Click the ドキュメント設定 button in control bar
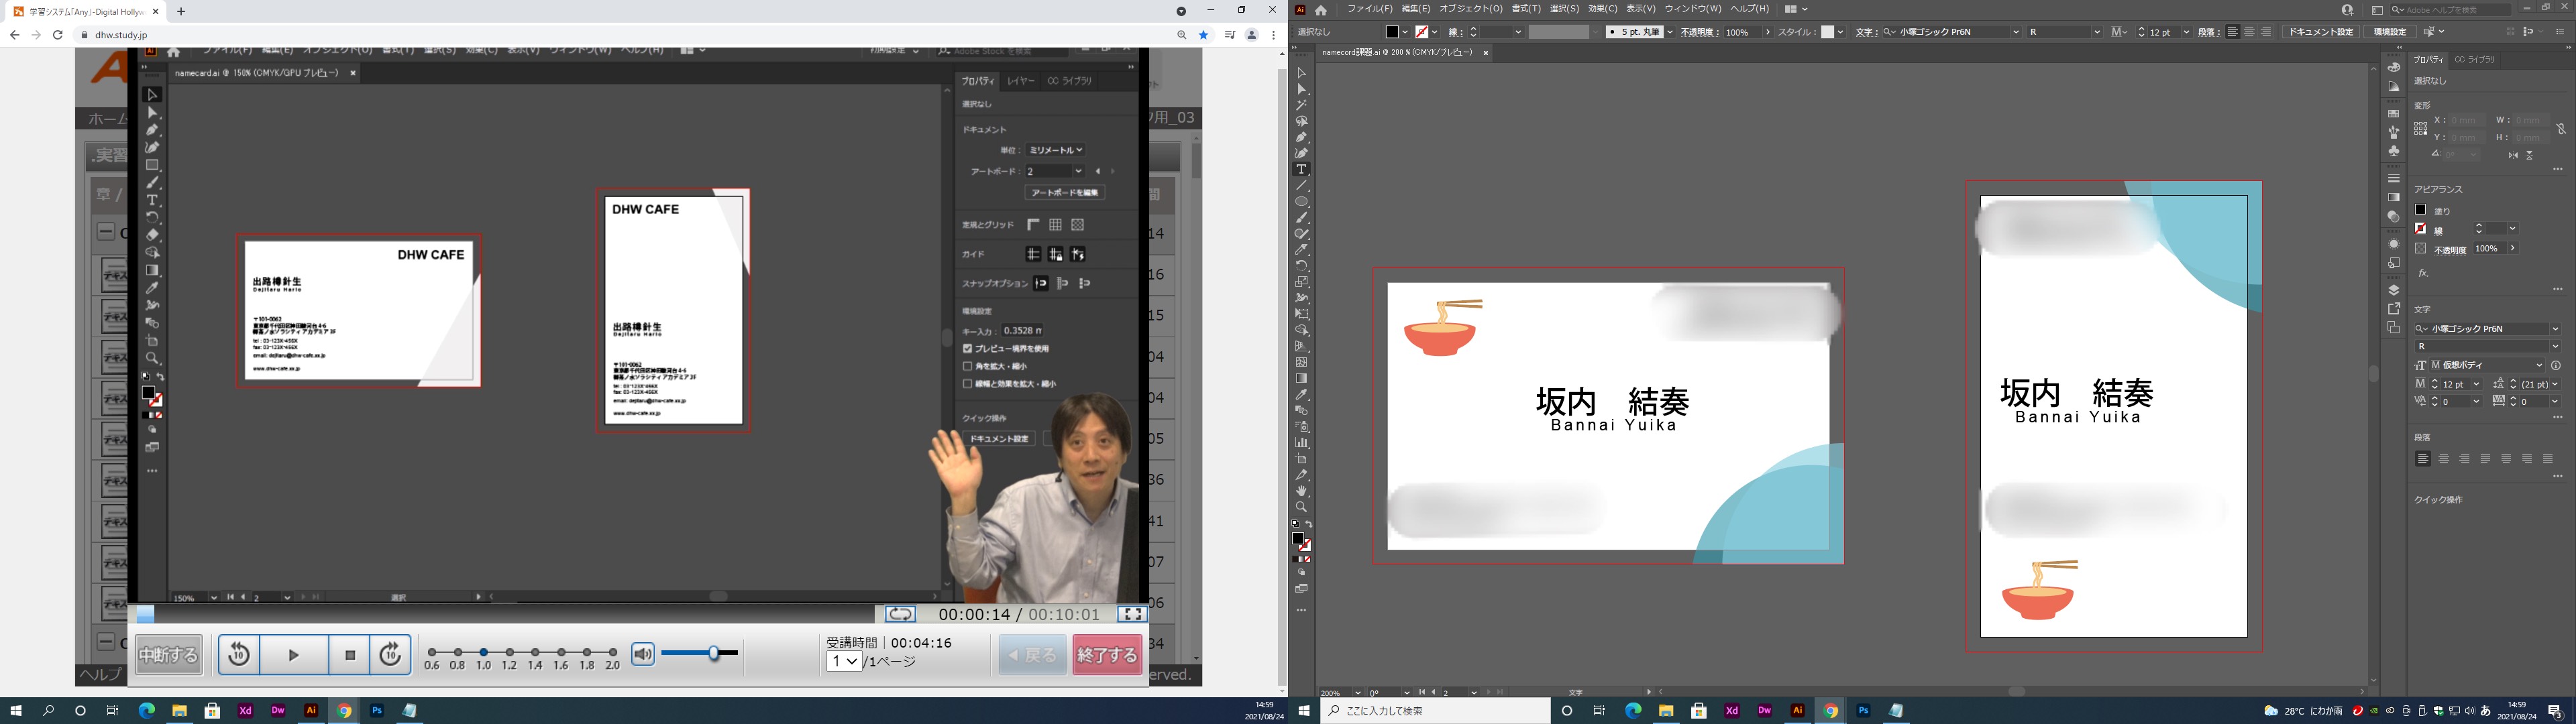Screen dimensions: 2576x724 [x=2321, y=32]
